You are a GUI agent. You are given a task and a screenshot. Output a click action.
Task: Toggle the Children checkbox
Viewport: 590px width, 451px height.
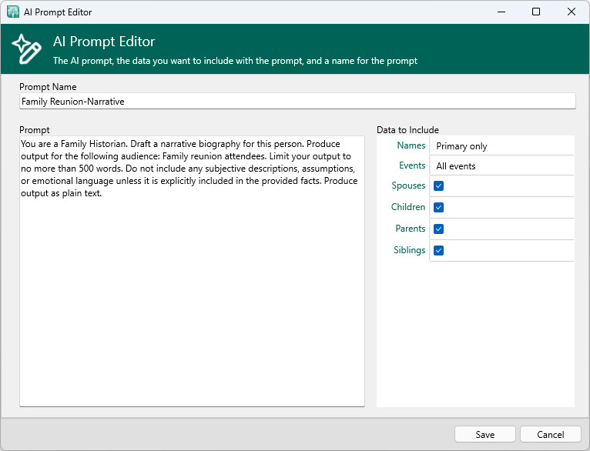[439, 207]
